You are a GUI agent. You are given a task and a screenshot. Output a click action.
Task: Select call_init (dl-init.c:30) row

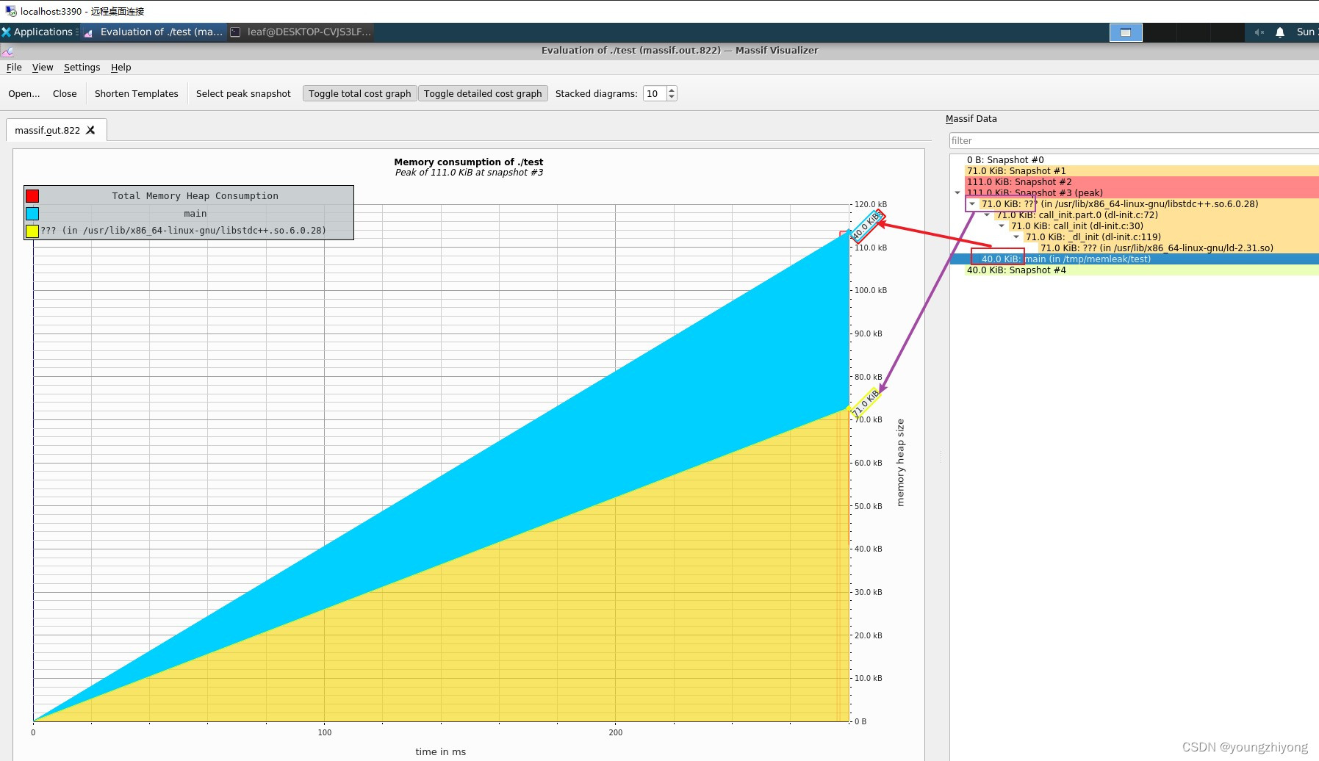(1163, 226)
